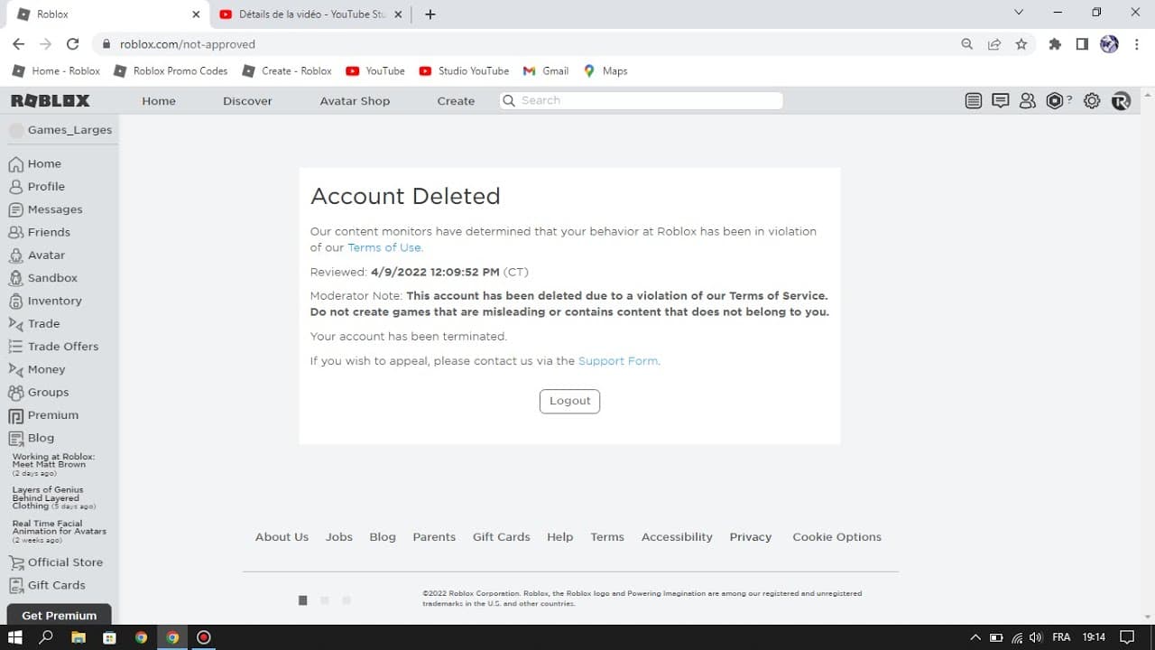
Task: Select the Roblox browser tab
Action: [x=108, y=14]
